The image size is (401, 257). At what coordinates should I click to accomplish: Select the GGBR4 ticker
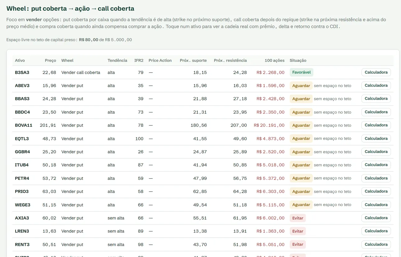pyautogui.click(x=23, y=152)
